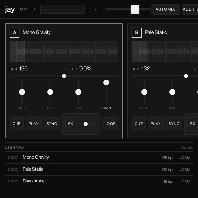Viewport: 198px width, 198px height.
Task: Select Black Aura library row title
Action: point(33,181)
